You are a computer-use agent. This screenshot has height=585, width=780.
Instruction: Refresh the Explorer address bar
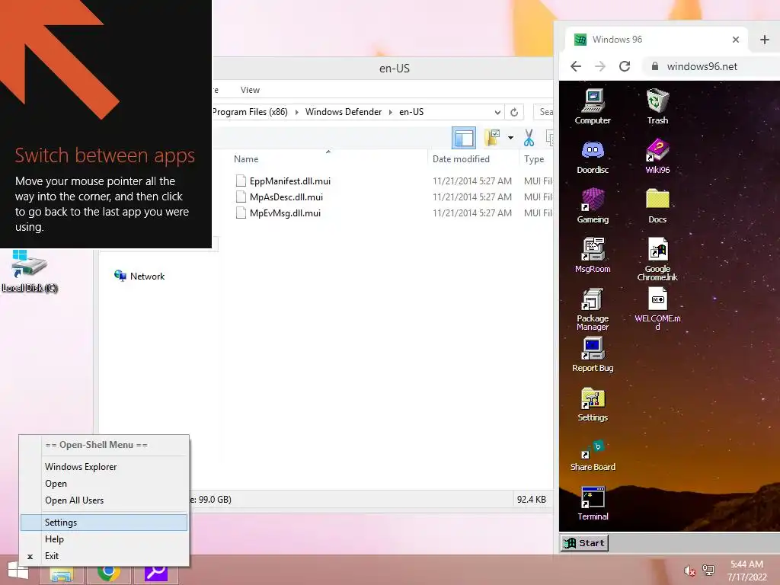[514, 112]
